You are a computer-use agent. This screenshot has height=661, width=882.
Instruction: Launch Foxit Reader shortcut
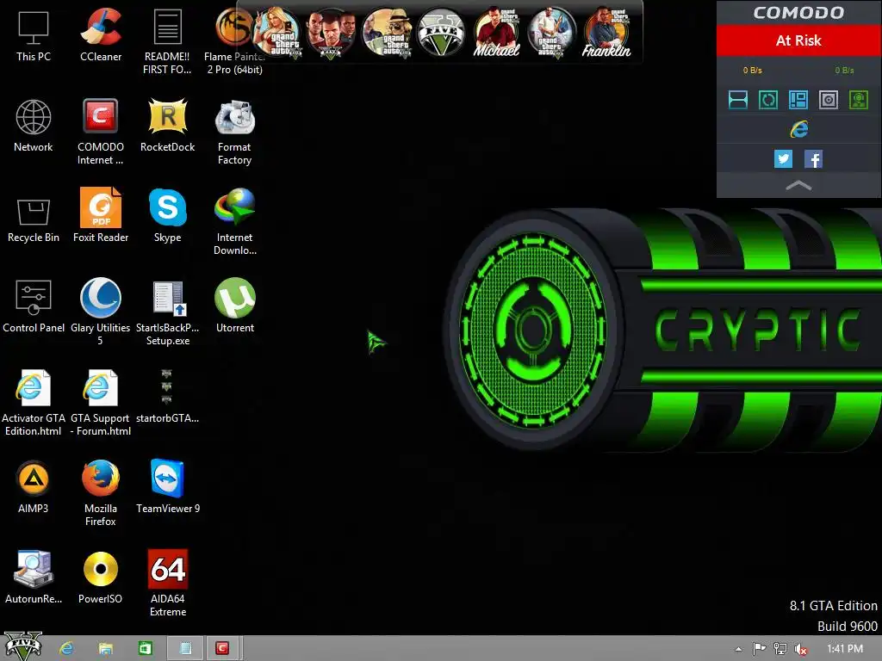(x=101, y=216)
